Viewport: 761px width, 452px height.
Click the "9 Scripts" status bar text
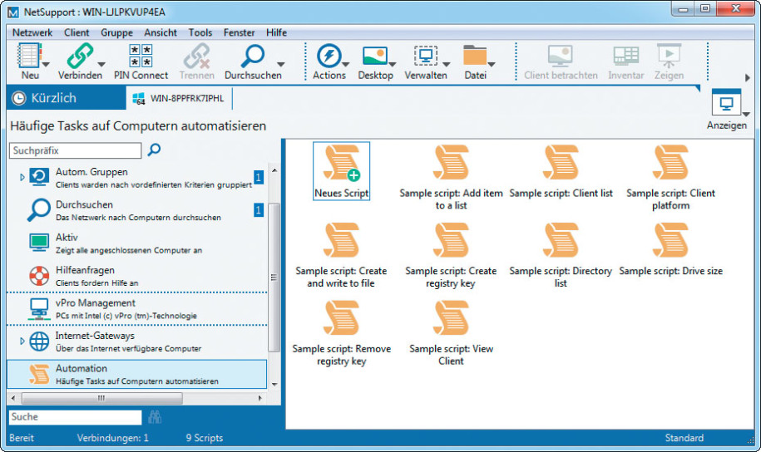tap(205, 438)
